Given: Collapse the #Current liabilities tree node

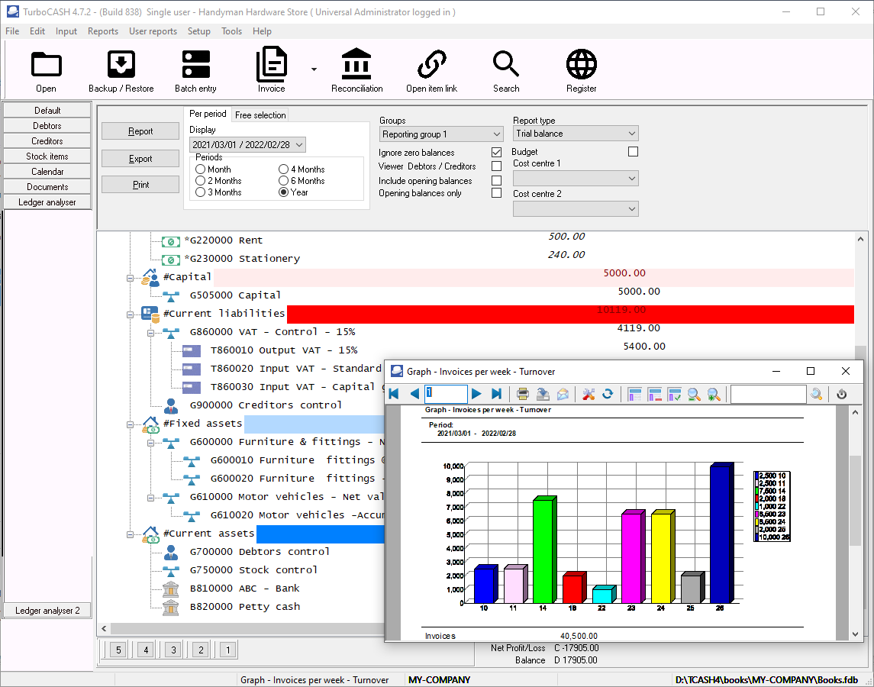Looking at the screenshot, I should 131,314.
